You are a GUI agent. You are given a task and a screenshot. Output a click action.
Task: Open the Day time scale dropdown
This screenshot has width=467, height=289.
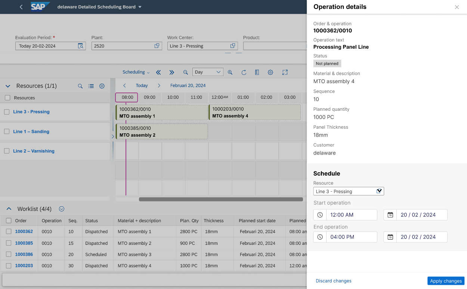click(x=208, y=72)
